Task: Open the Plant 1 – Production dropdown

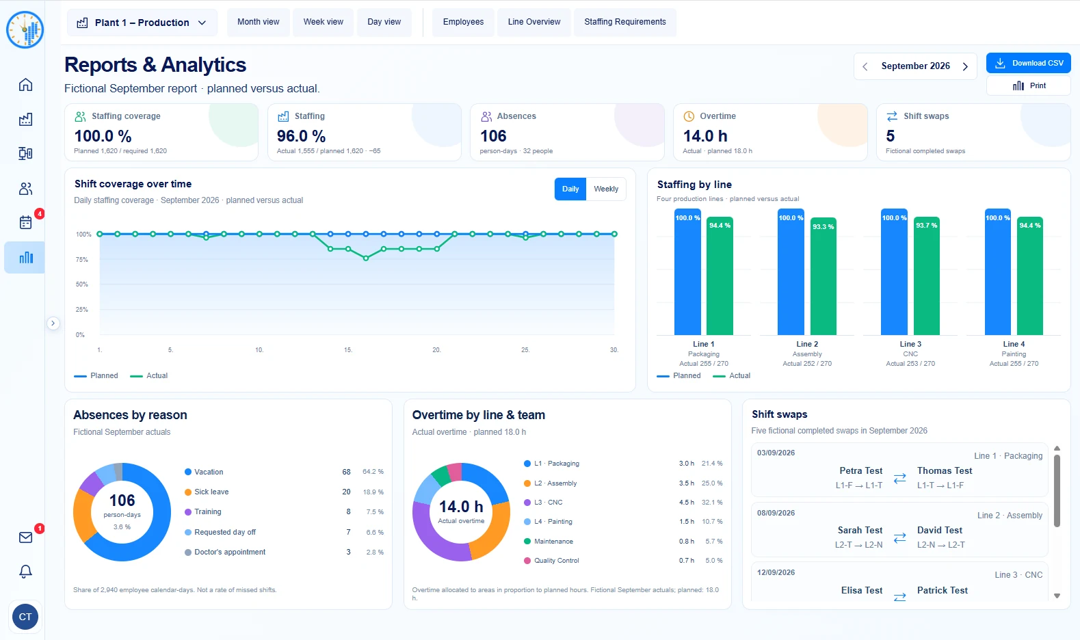Action: point(142,23)
